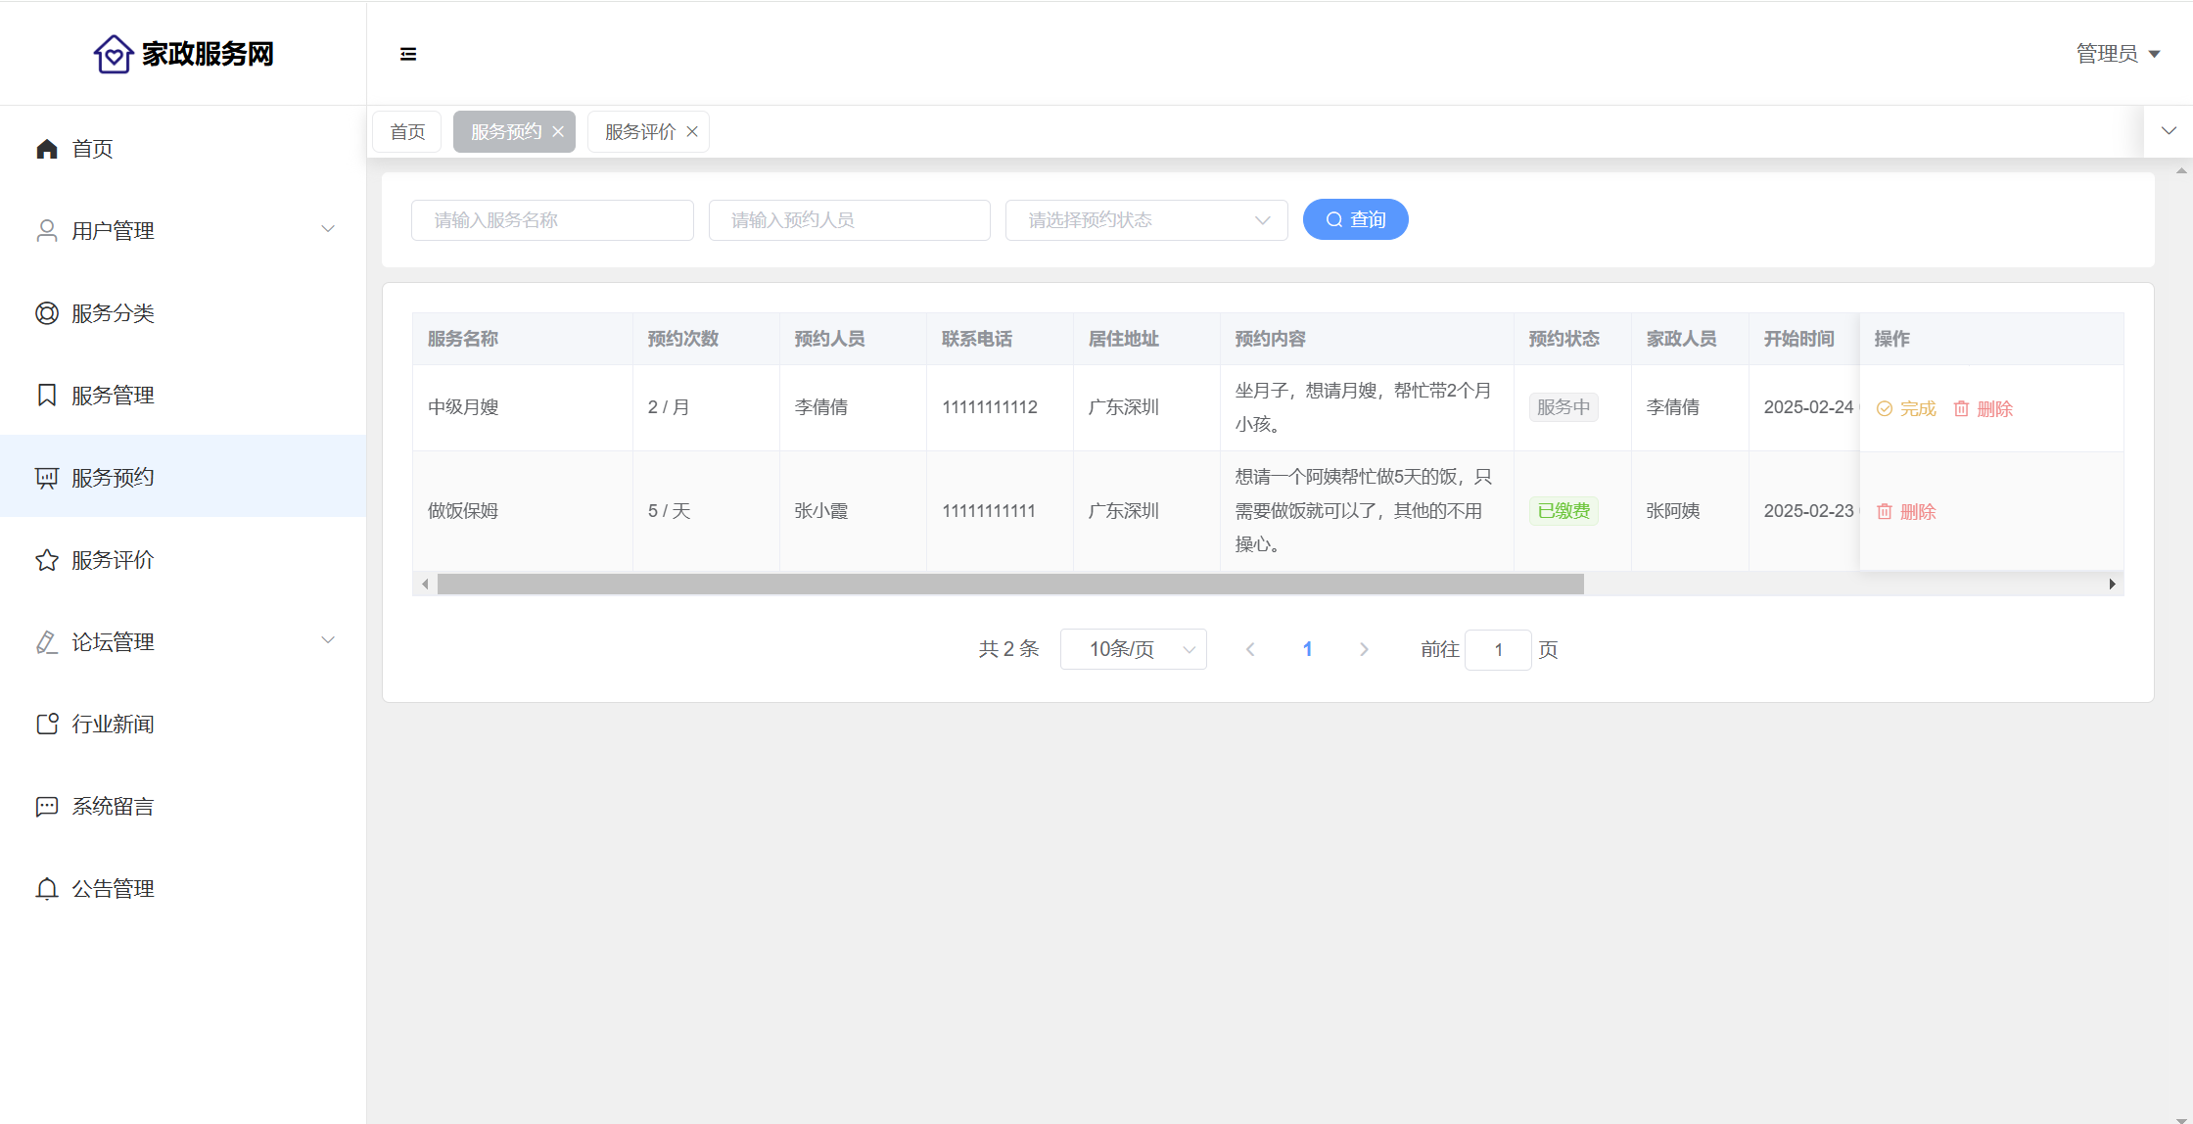Click the 服务分类 lifebuoy icon
This screenshot has width=2193, height=1124.
[x=46, y=313]
